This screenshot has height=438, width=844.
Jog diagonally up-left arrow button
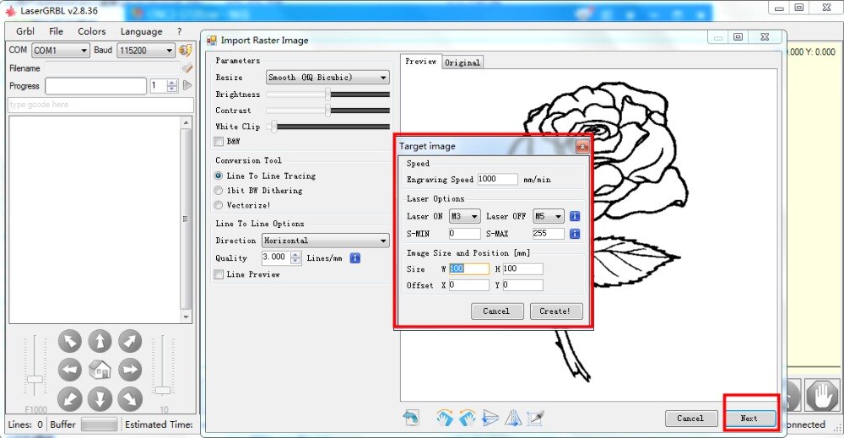coord(69,341)
